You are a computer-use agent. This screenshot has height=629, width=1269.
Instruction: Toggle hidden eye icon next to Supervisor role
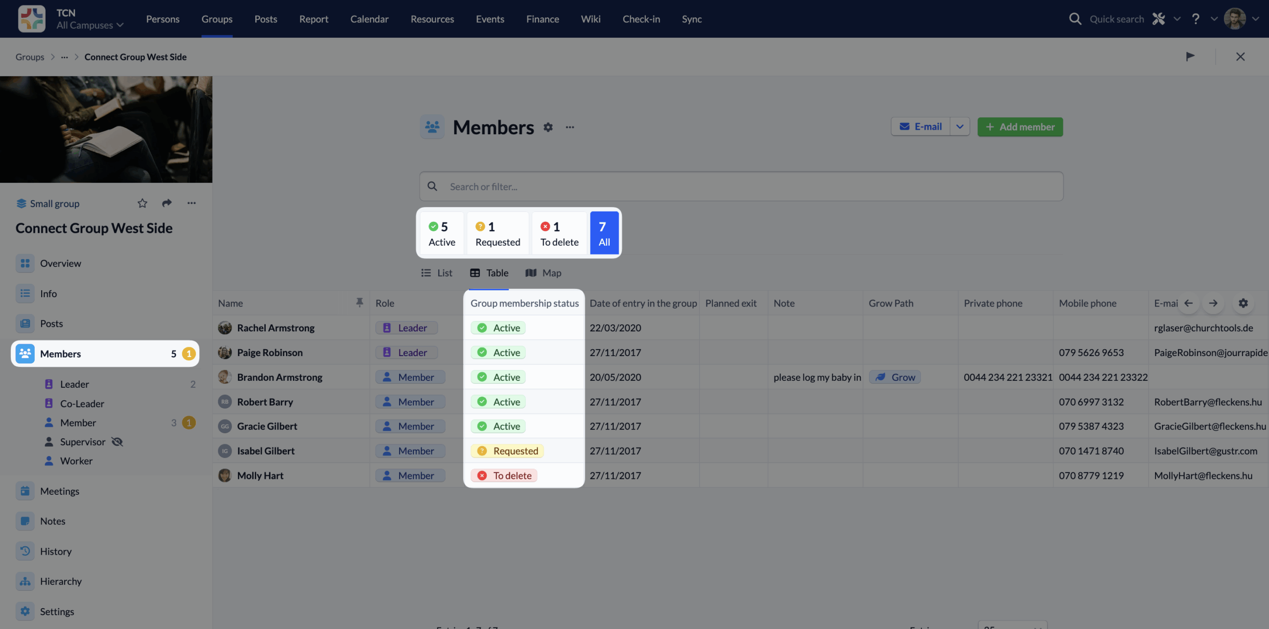coord(117,442)
